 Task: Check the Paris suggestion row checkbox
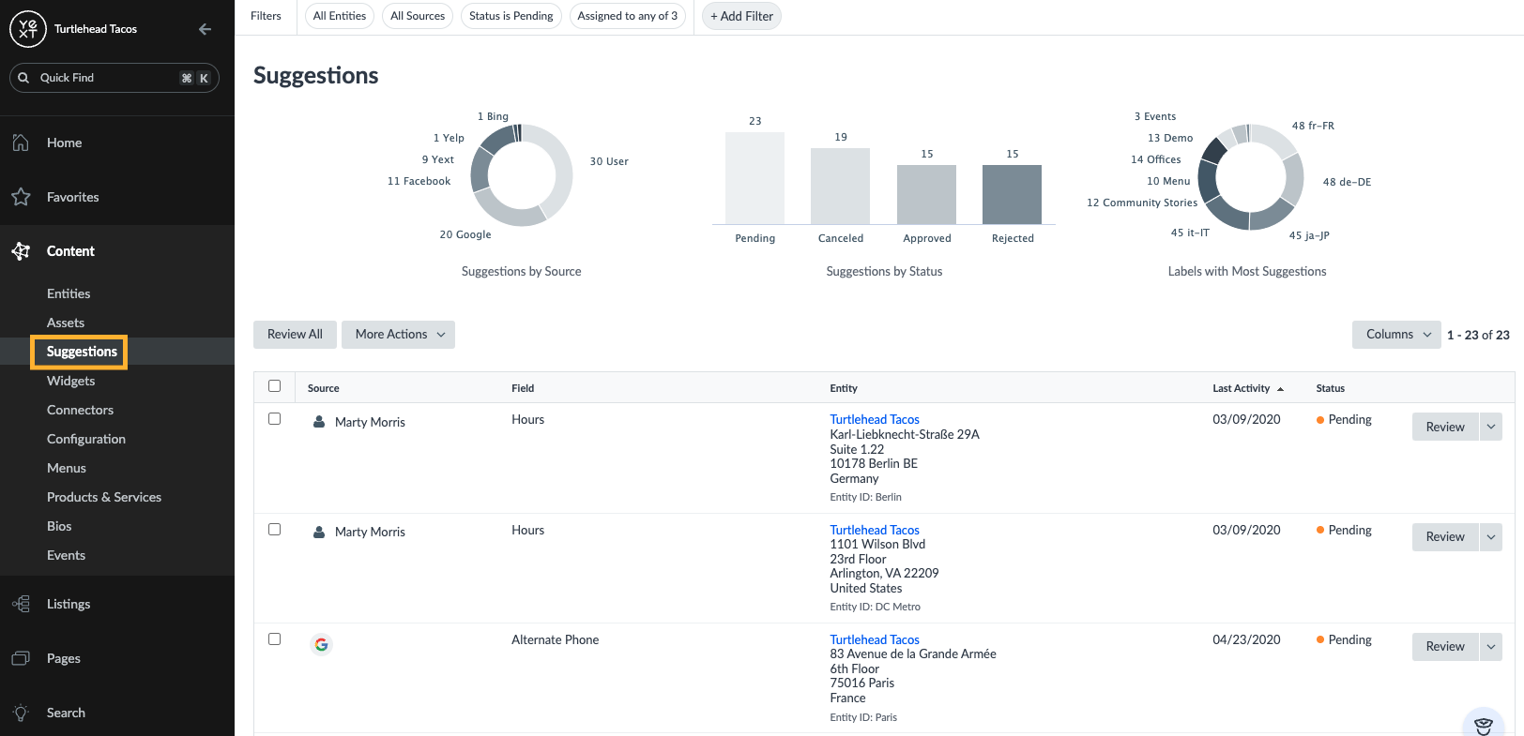[274, 638]
